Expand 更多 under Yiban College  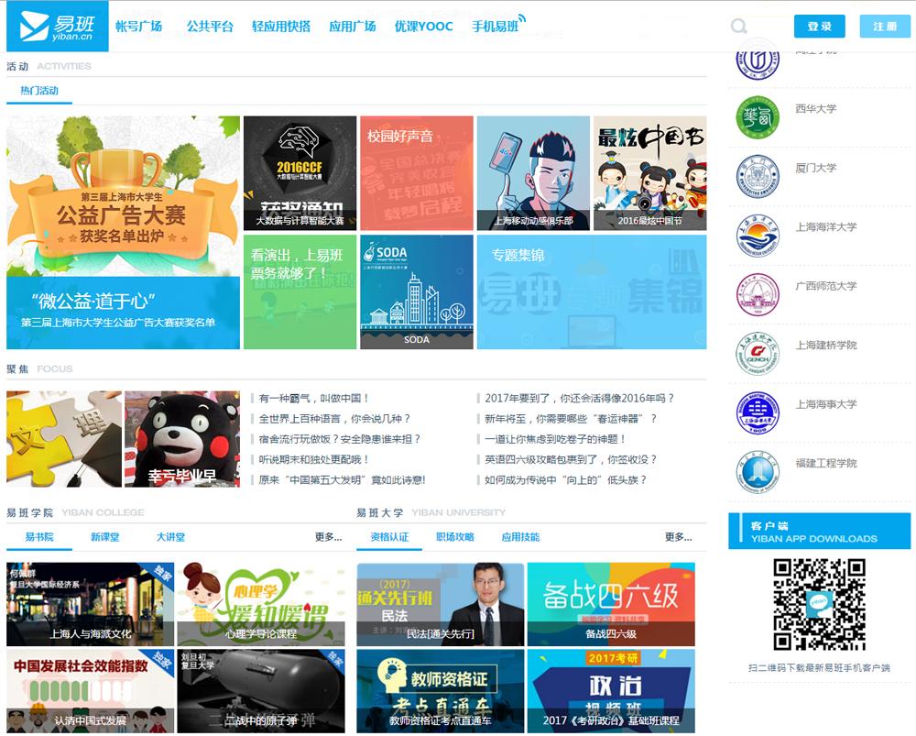point(328,537)
